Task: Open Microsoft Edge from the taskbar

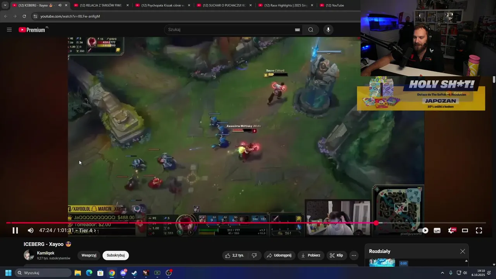Action: 89,273
